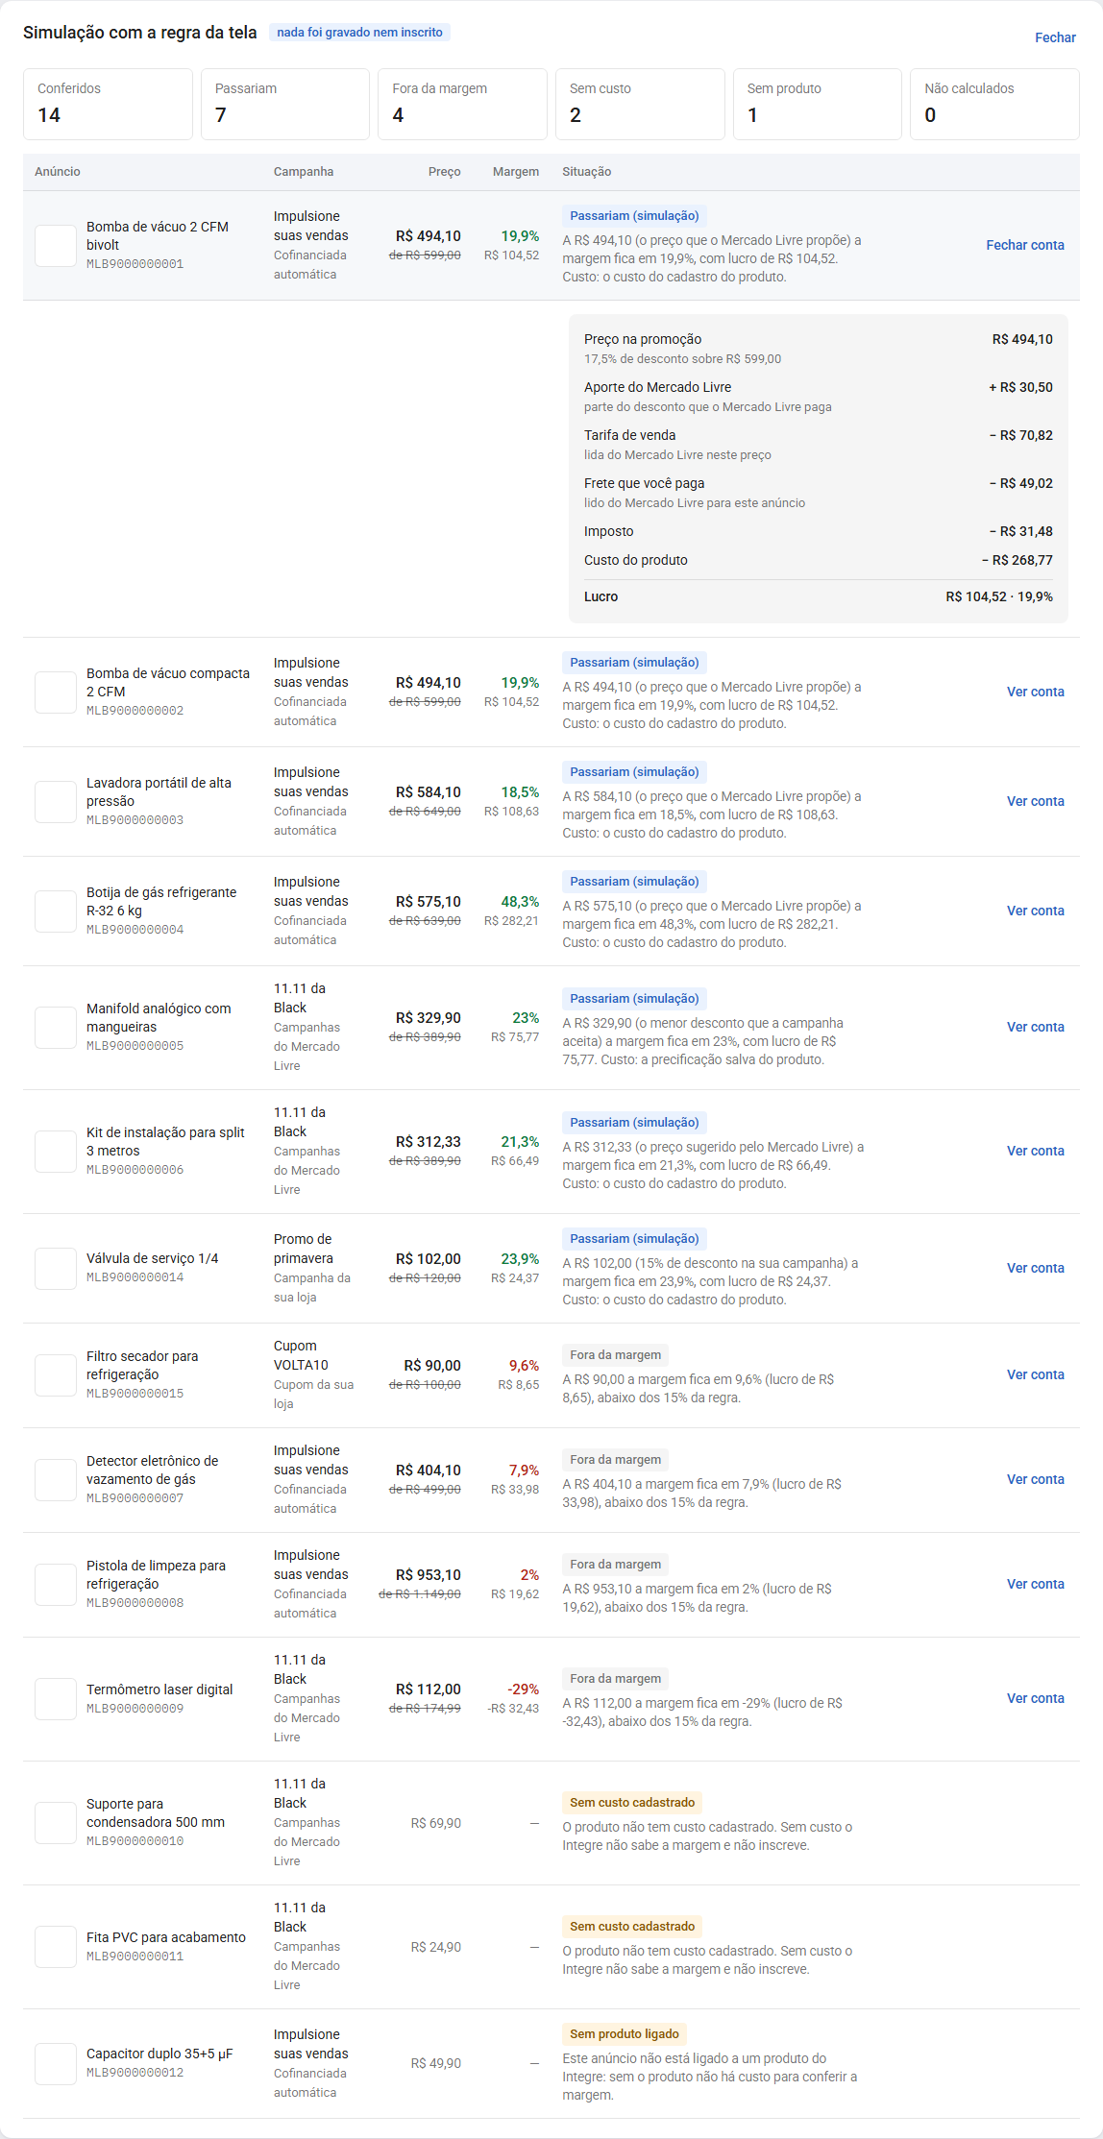Click Ver conta for Filtro secador
The image size is (1103, 2139).
tap(1035, 1374)
